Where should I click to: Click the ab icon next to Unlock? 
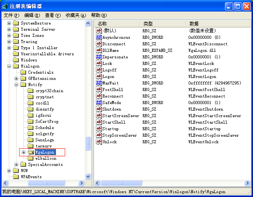click(99, 142)
